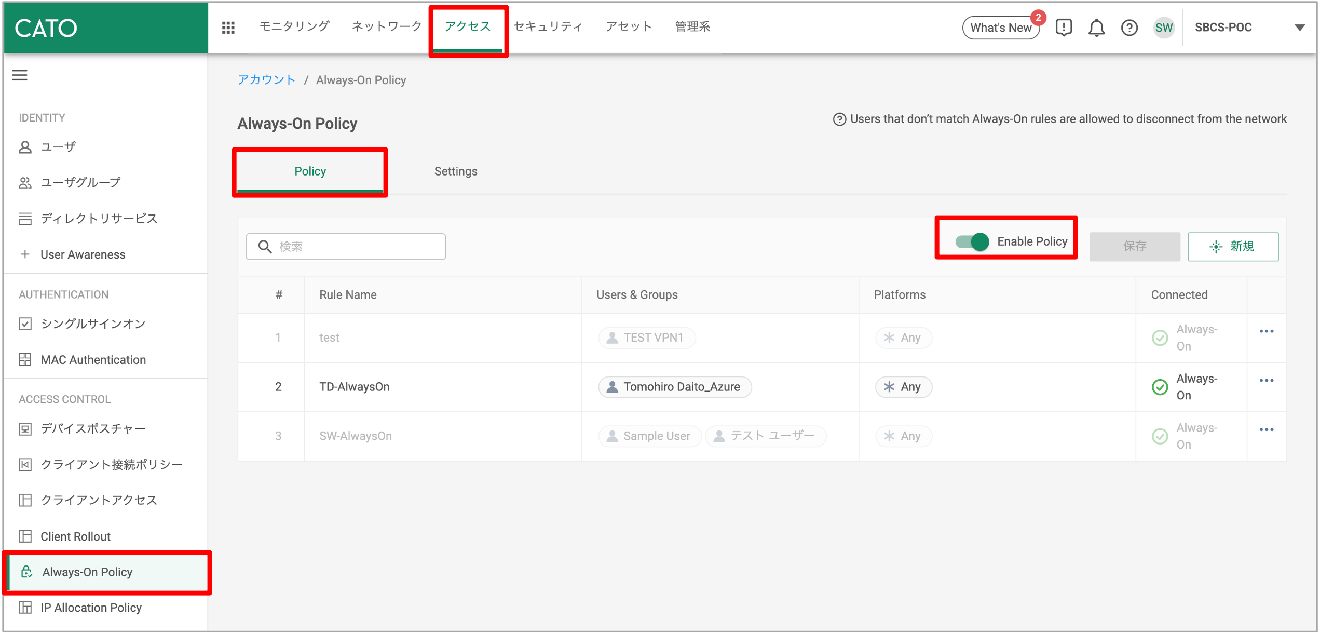The image size is (1320, 633).
Task: Switch to the Settings tab
Action: 456,171
